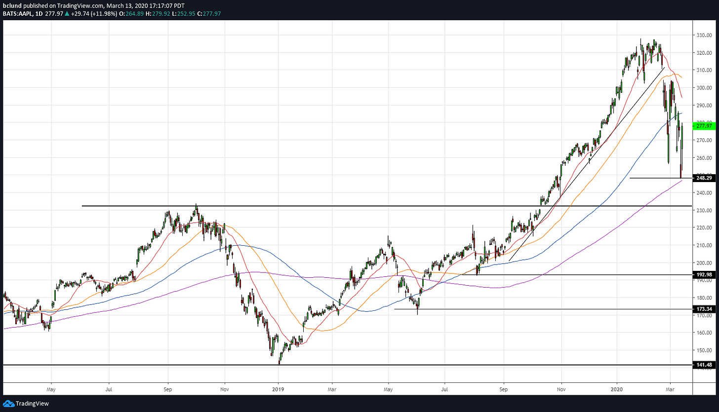This screenshot has height=412, width=719.
Task: Click the 248.29 price level label
Action: (x=704, y=178)
